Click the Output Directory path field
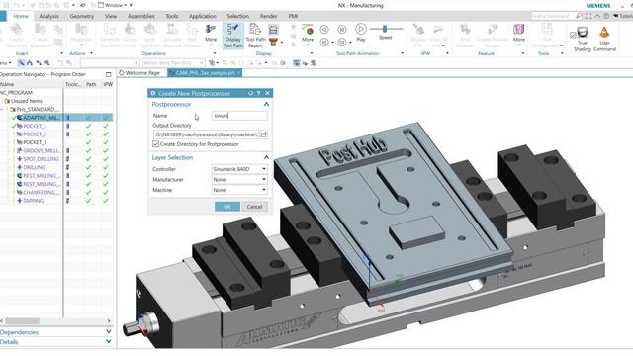 pyautogui.click(x=206, y=134)
